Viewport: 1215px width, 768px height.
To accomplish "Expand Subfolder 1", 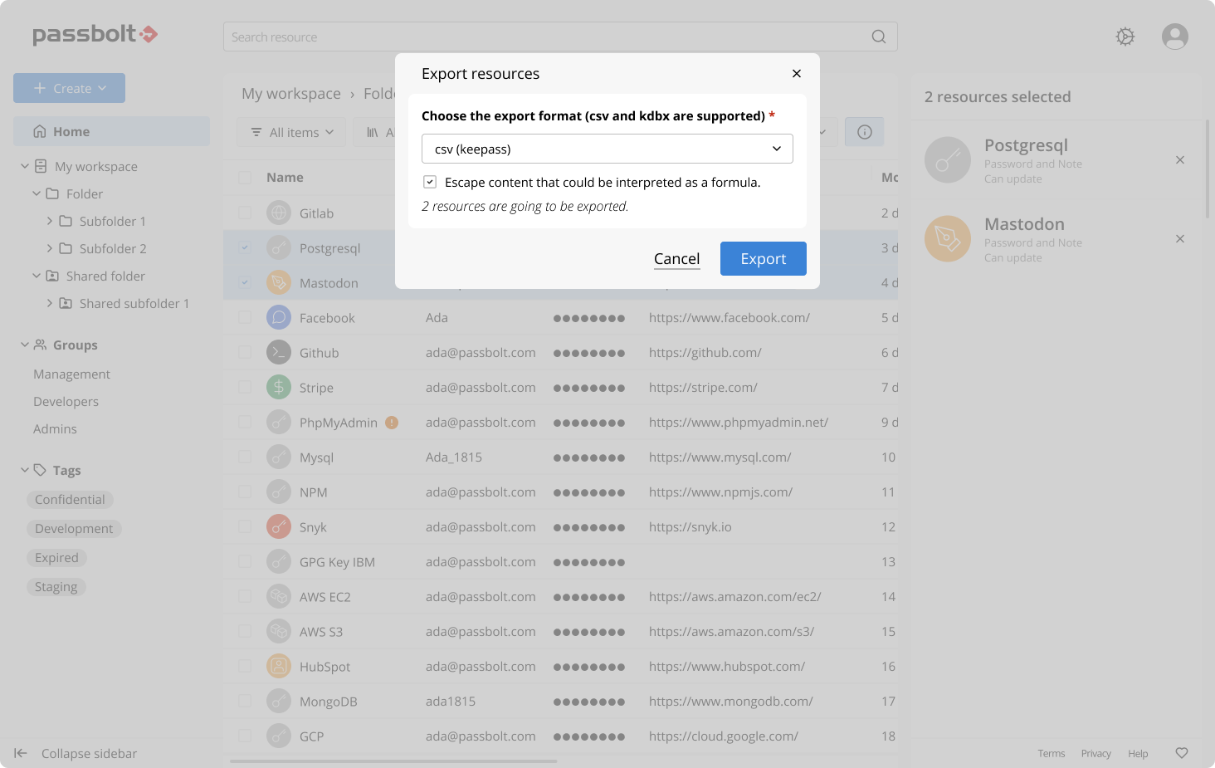I will point(50,221).
